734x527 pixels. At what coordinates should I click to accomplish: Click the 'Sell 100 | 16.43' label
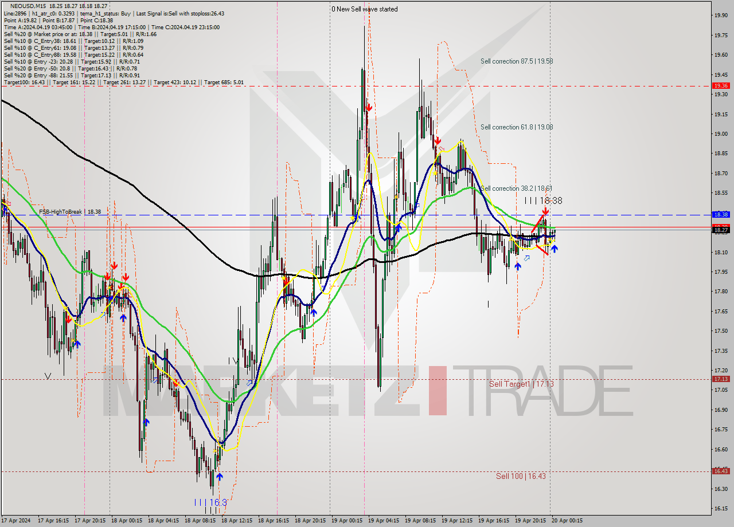[x=521, y=476]
